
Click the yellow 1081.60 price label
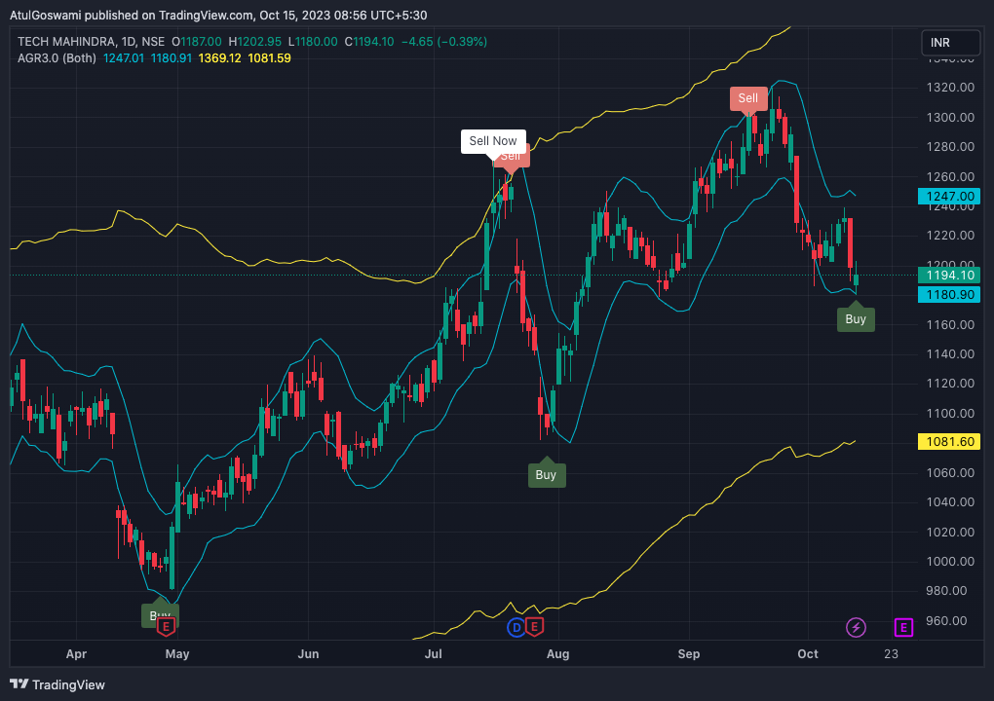pos(949,441)
